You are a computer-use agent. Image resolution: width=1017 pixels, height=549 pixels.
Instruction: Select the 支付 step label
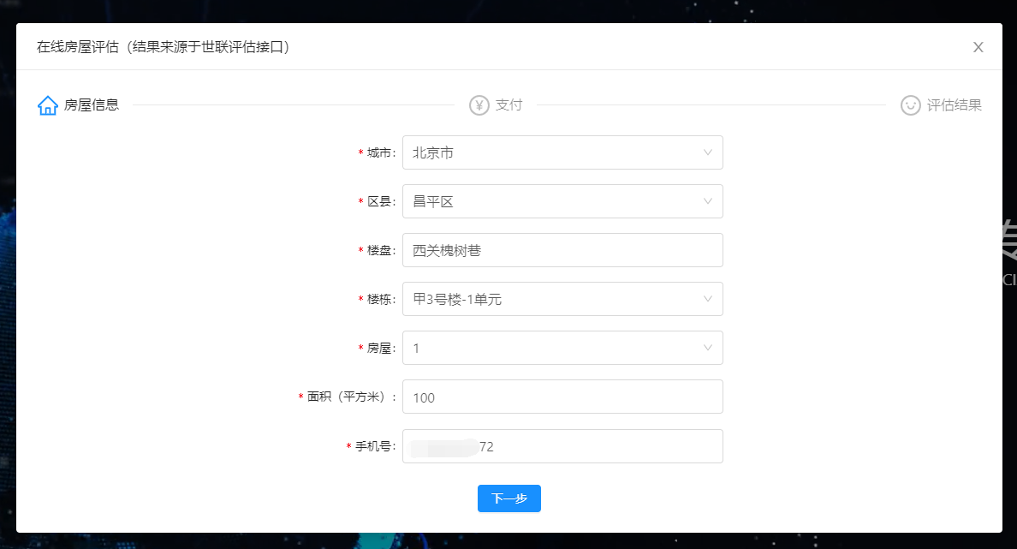point(509,105)
